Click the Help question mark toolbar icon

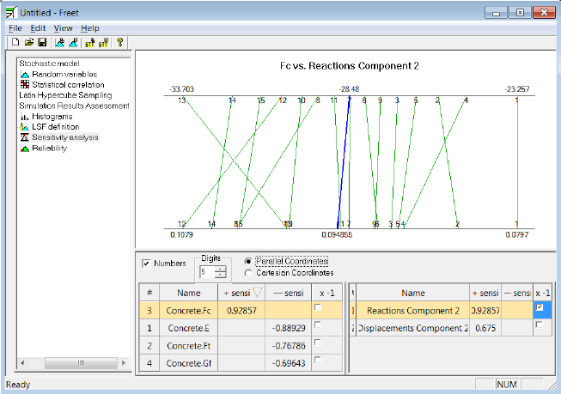pos(120,43)
